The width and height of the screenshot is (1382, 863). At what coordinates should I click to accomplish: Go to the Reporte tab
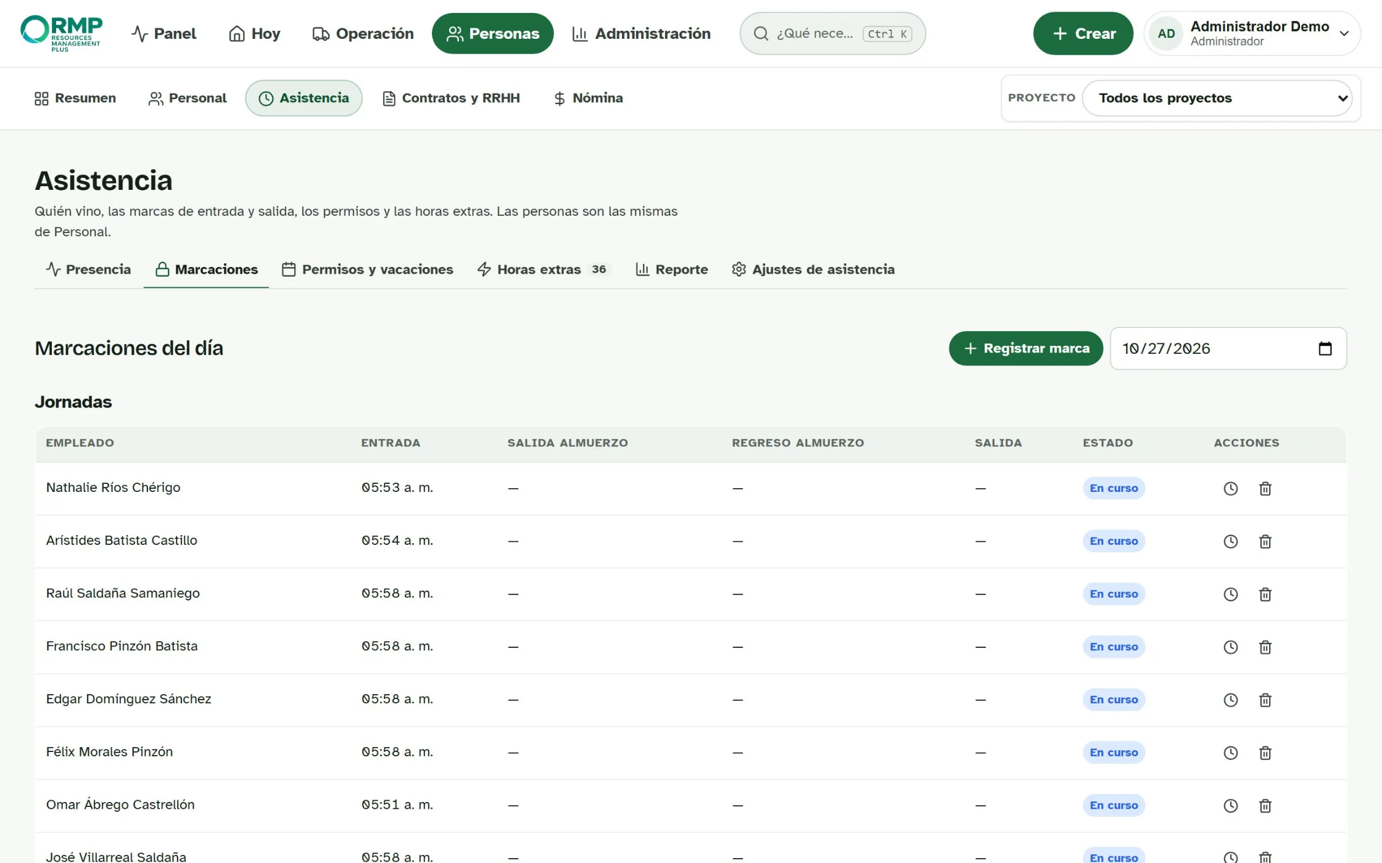pos(672,269)
